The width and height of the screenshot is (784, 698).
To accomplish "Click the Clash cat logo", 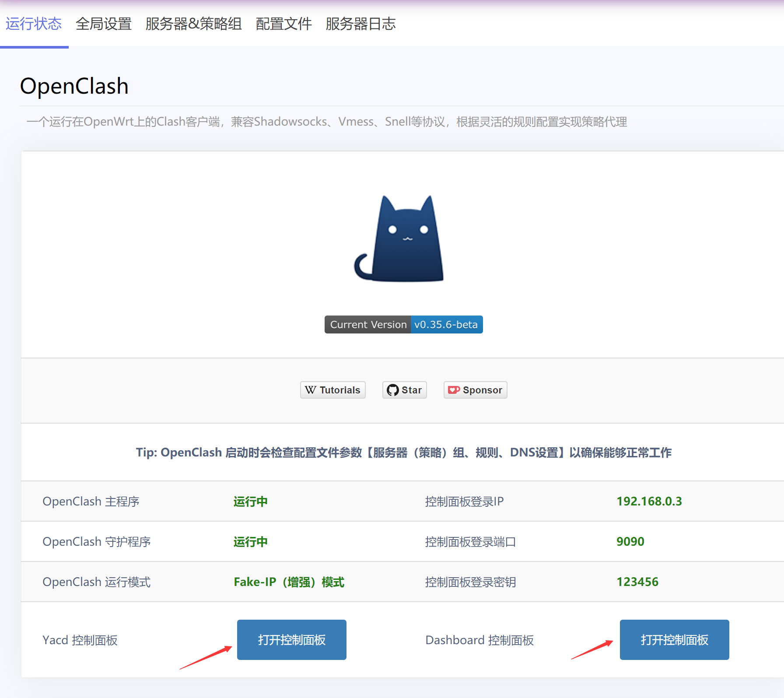I will pyautogui.click(x=399, y=238).
